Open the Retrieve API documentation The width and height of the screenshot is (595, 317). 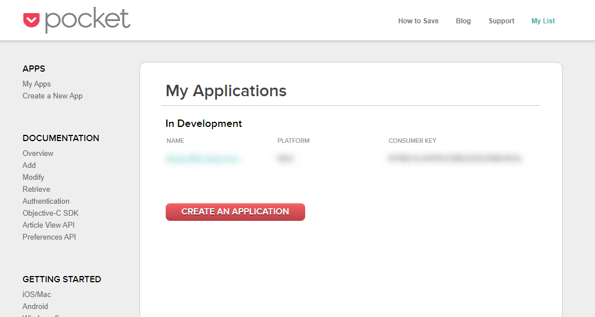coord(36,190)
